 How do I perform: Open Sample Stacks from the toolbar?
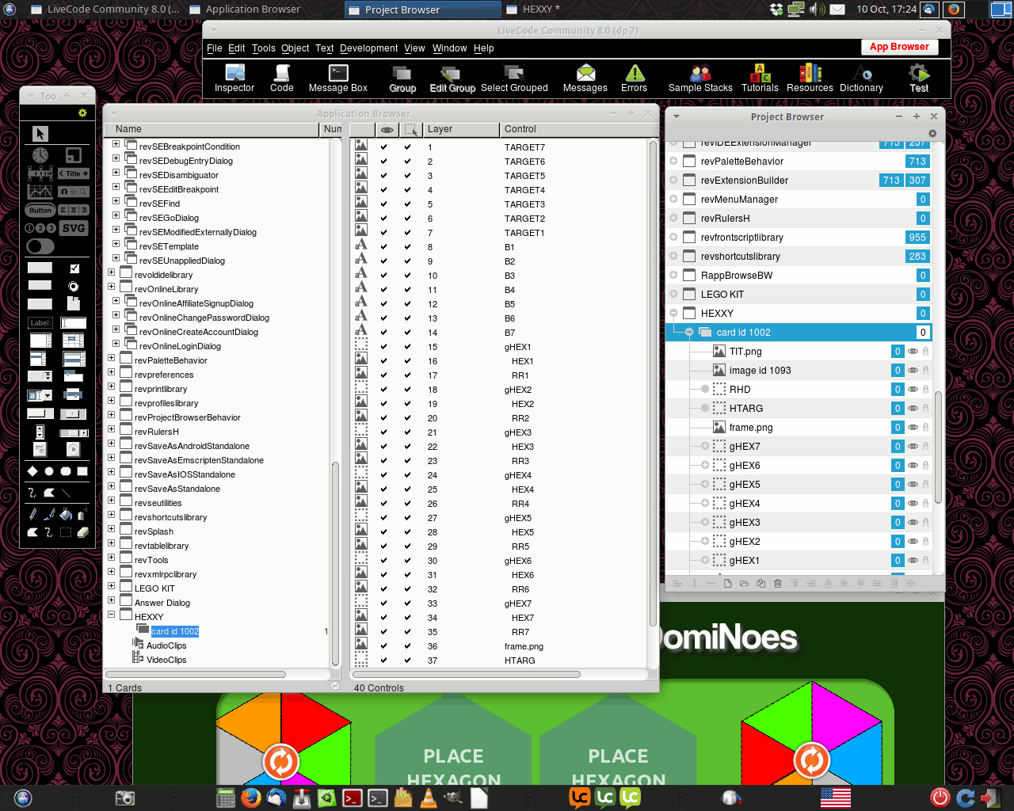coord(700,78)
